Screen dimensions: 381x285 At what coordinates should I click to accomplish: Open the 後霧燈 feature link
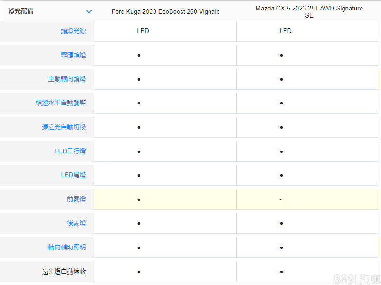pyautogui.click(x=76, y=223)
